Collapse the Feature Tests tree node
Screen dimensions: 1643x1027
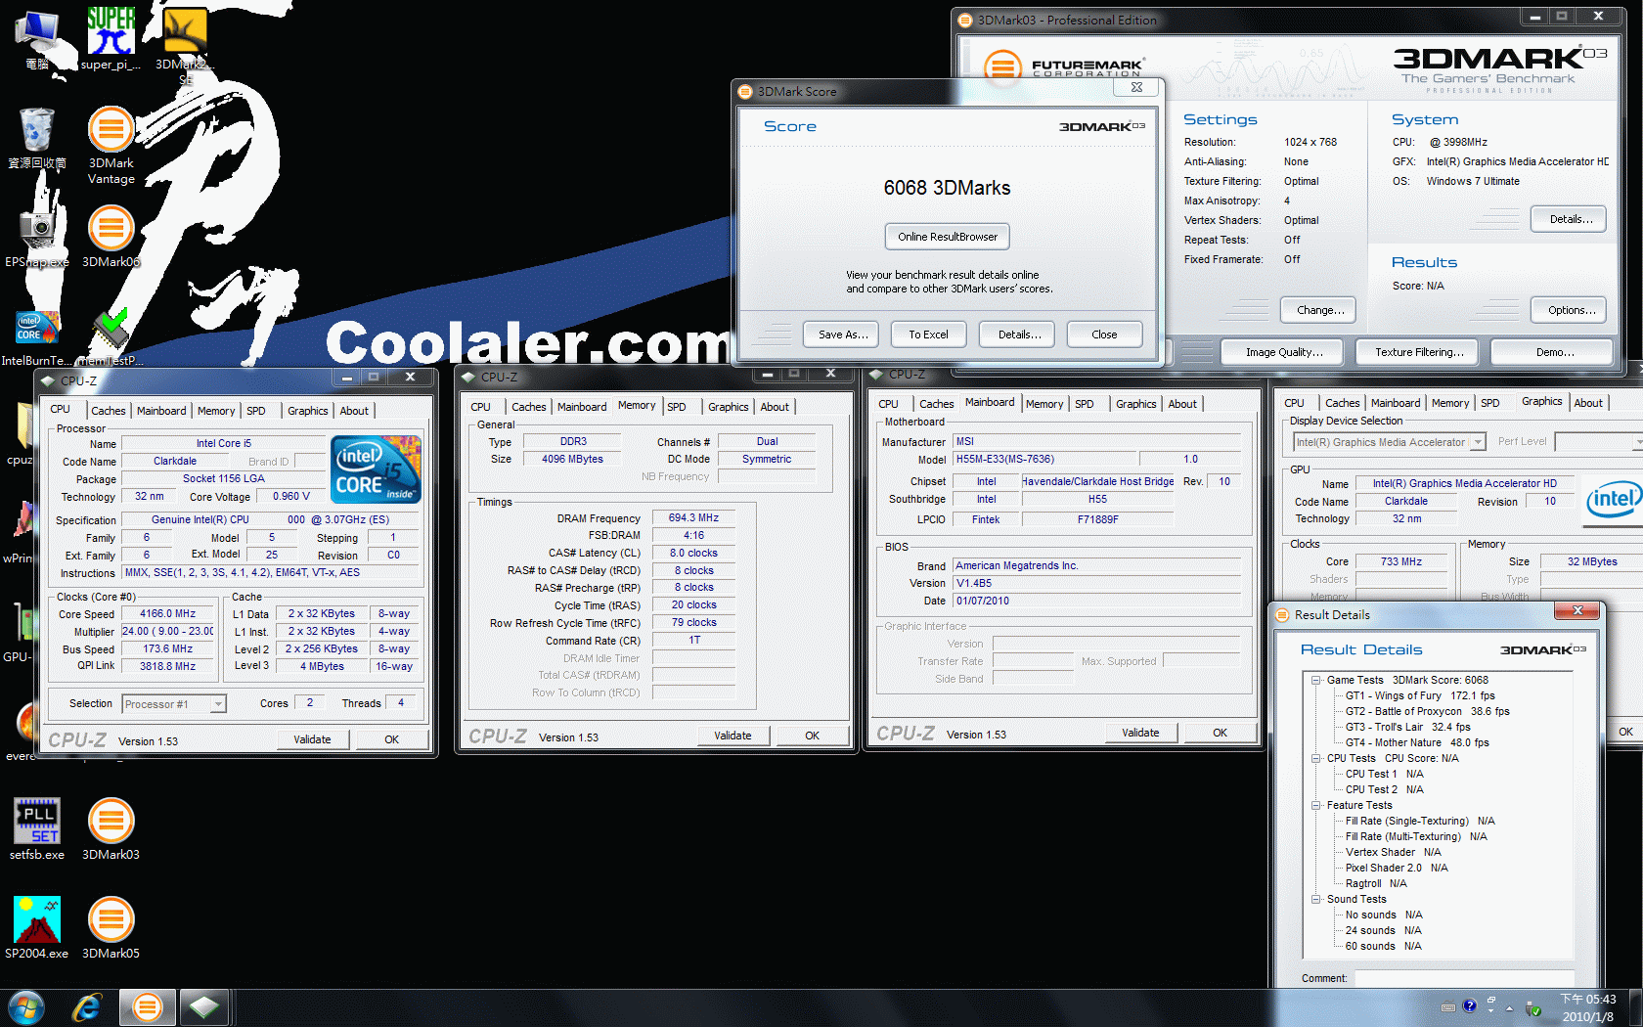[x=1316, y=805]
